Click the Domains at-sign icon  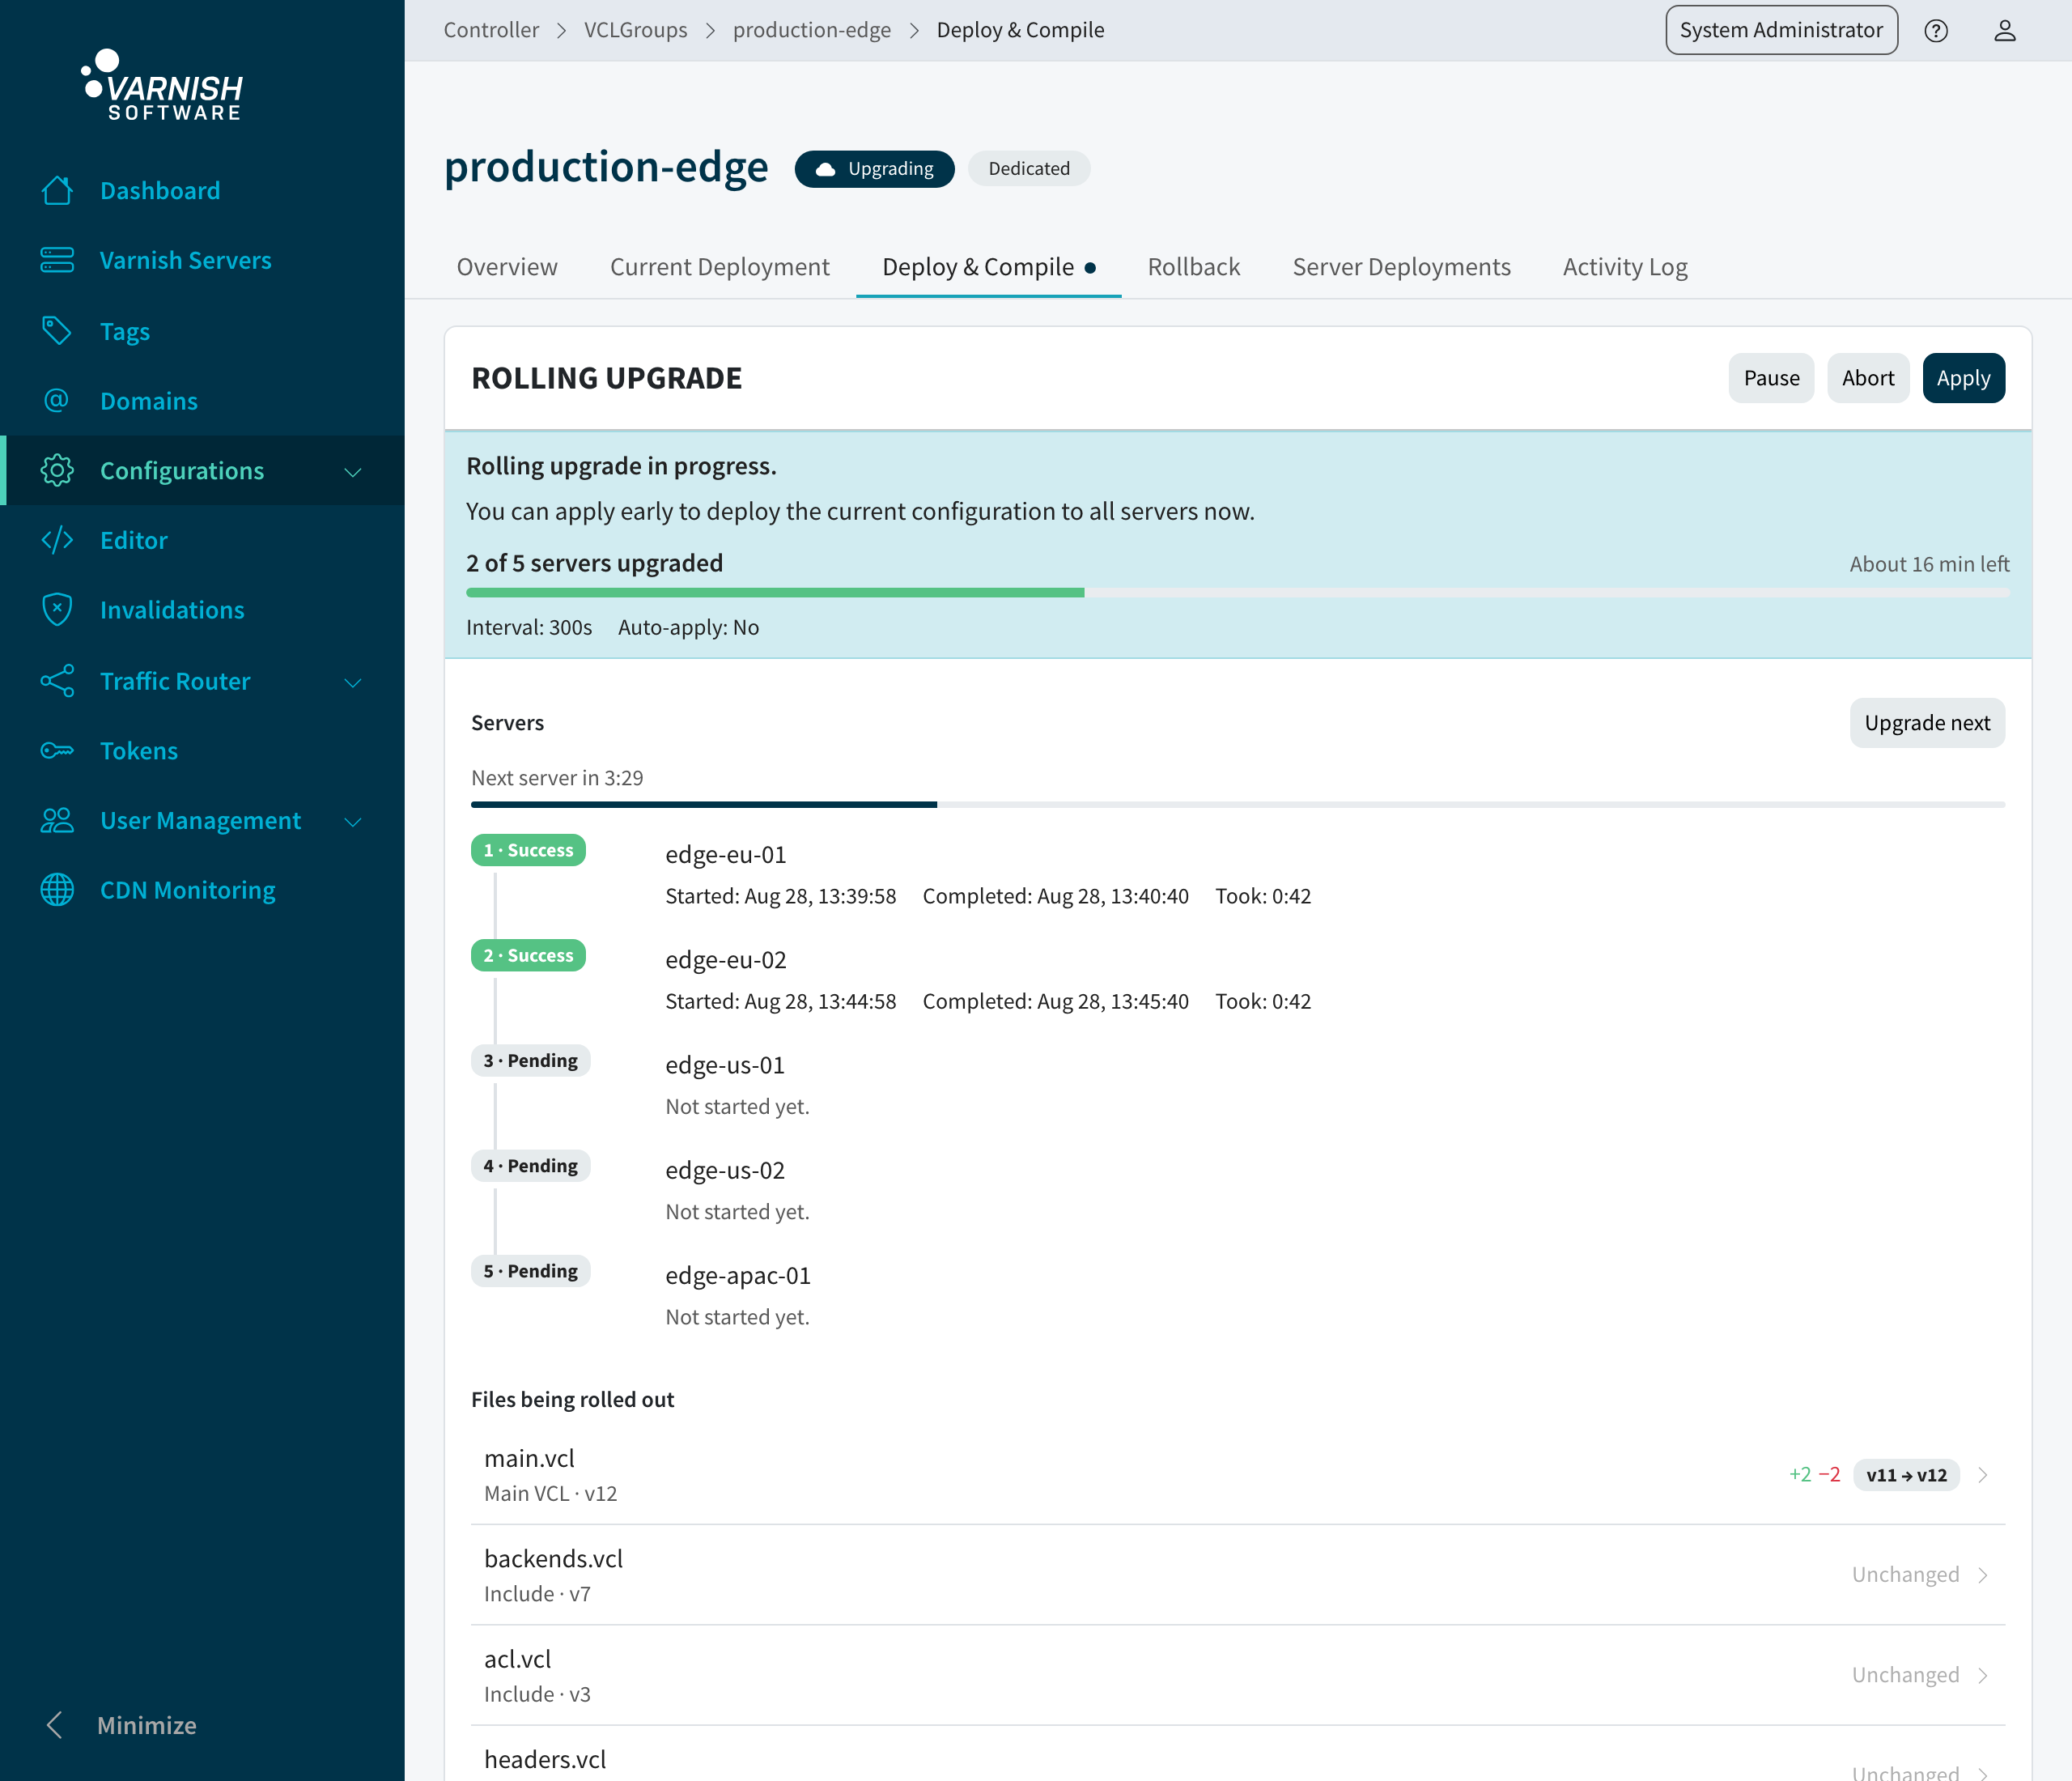click(x=57, y=400)
